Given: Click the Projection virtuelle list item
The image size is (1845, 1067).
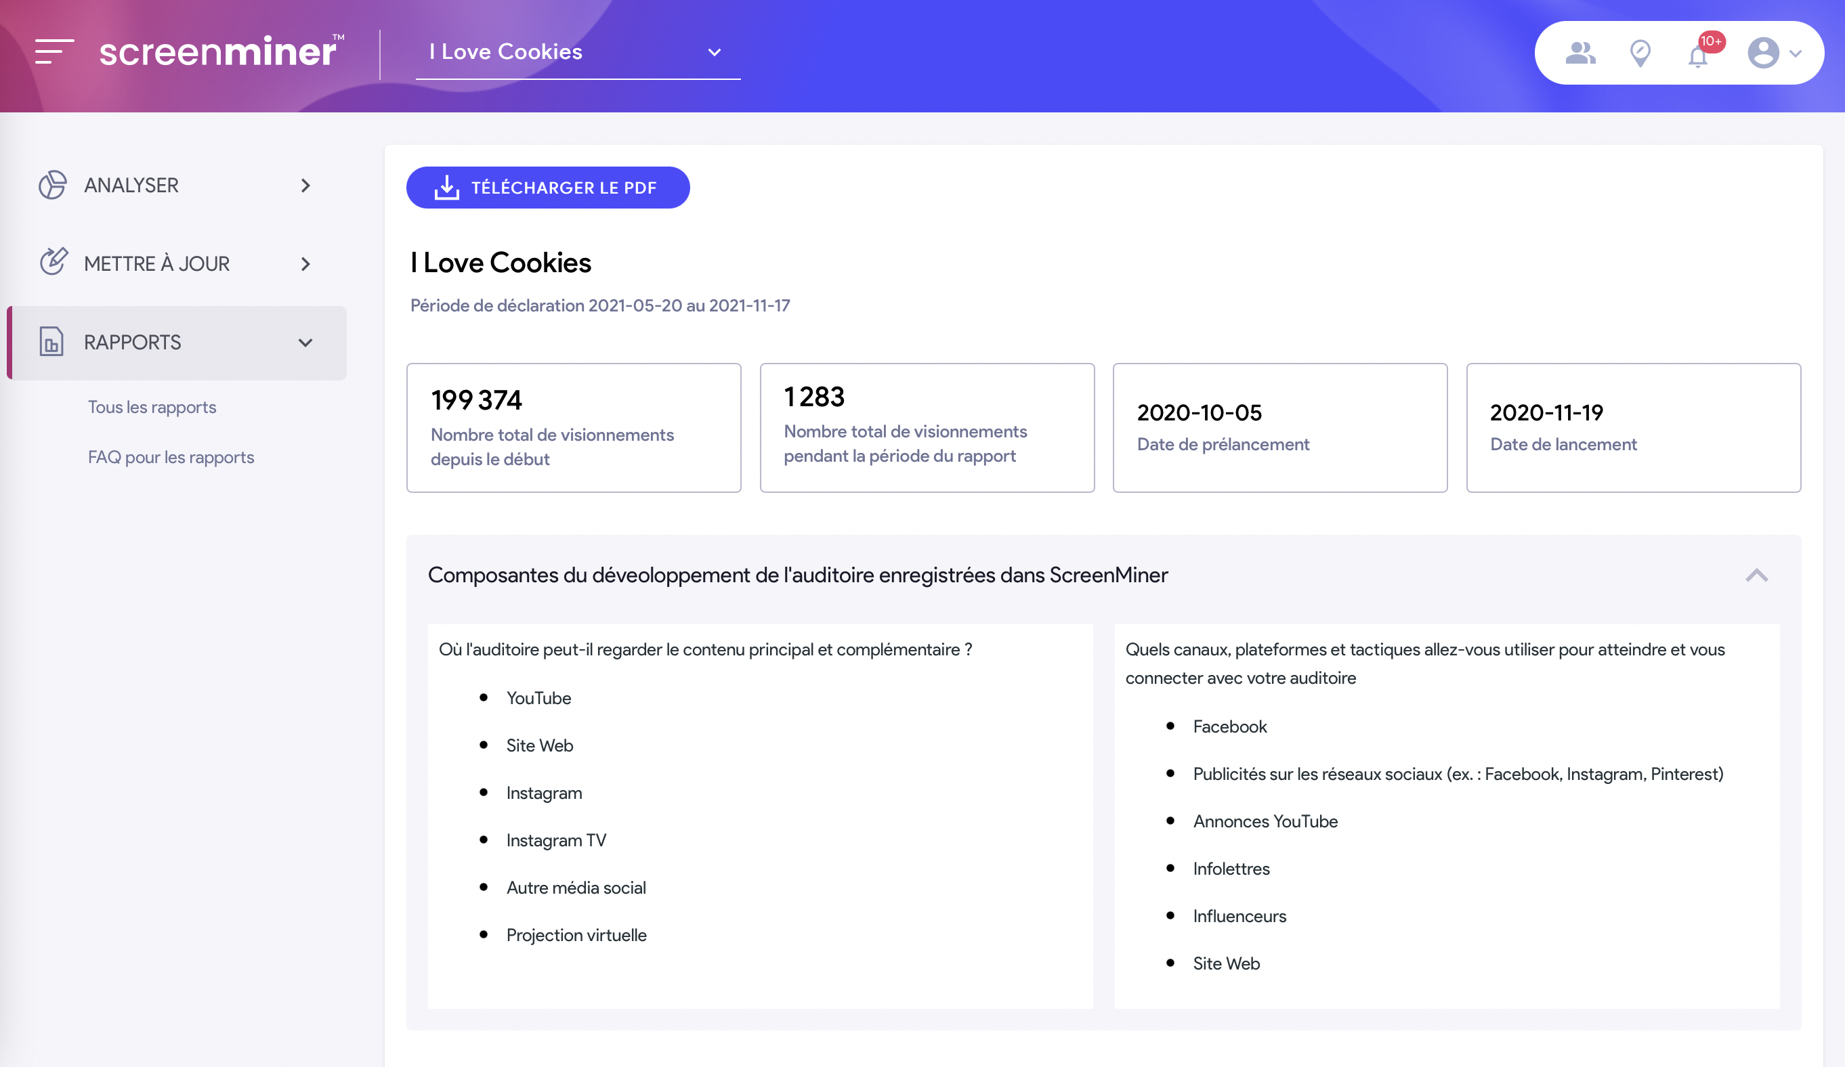Looking at the screenshot, I should 577,935.
